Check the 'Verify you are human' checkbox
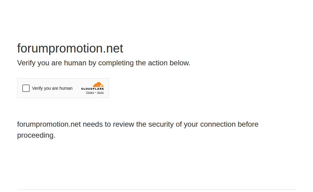The width and height of the screenshot is (313, 192). coord(26,88)
